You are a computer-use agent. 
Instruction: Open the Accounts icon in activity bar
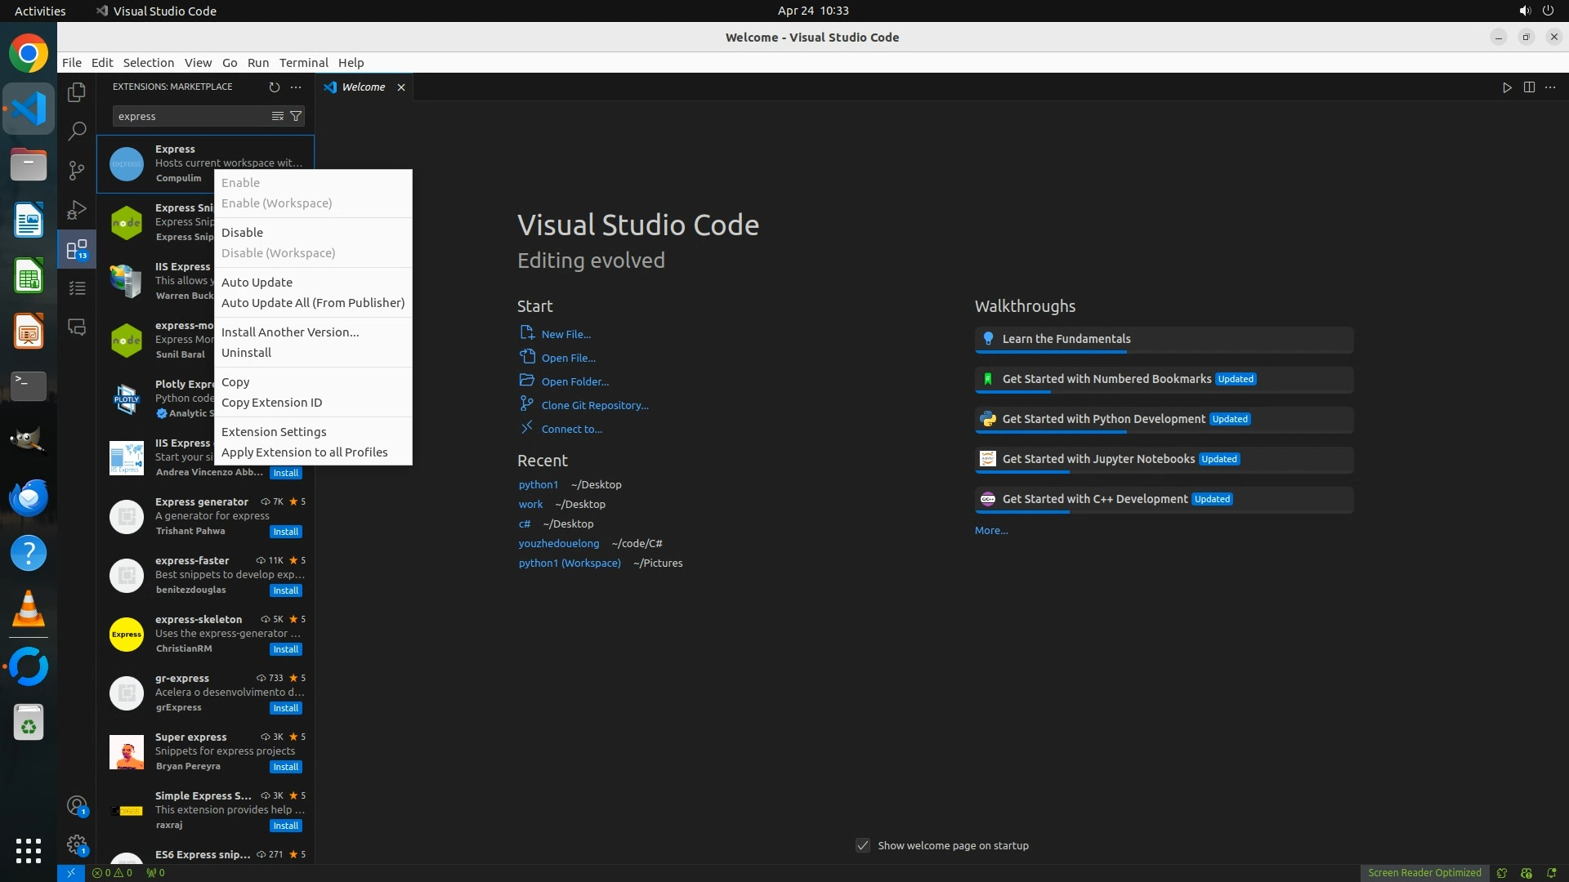77,805
